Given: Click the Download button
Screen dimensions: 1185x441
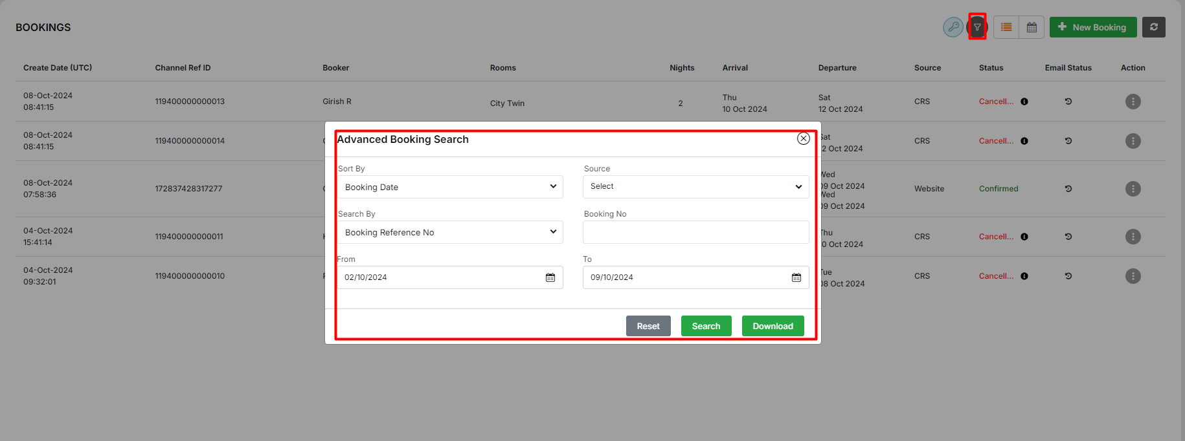Looking at the screenshot, I should tap(773, 326).
